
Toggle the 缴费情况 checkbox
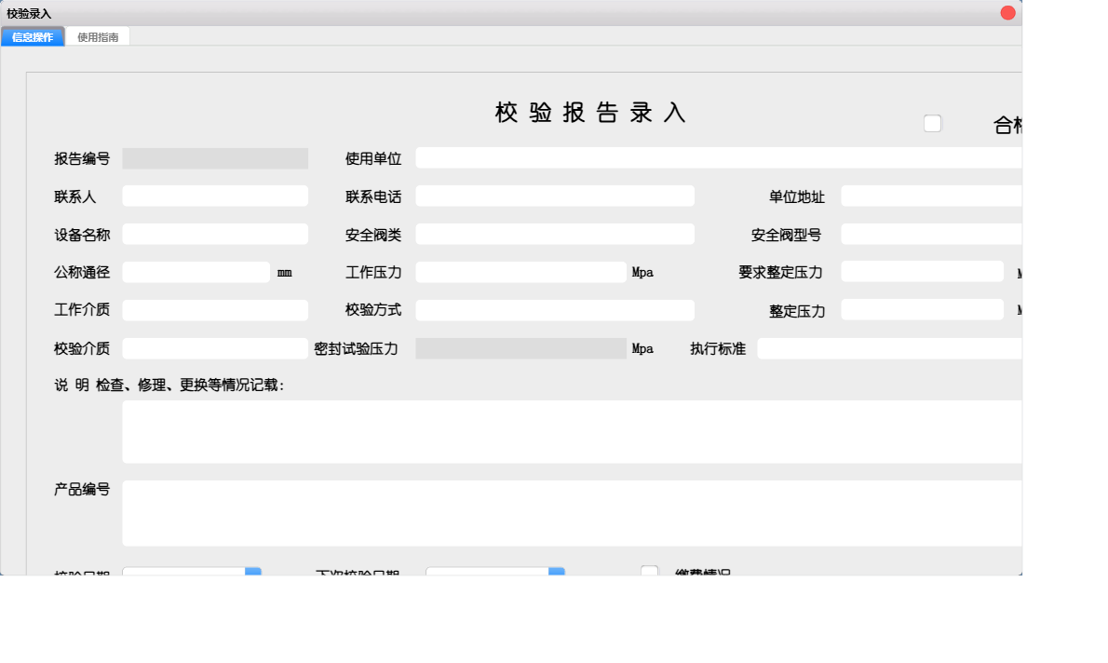(x=649, y=572)
